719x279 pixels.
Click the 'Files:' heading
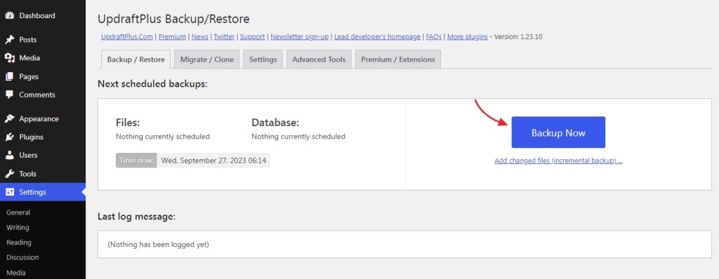(x=128, y=123)
